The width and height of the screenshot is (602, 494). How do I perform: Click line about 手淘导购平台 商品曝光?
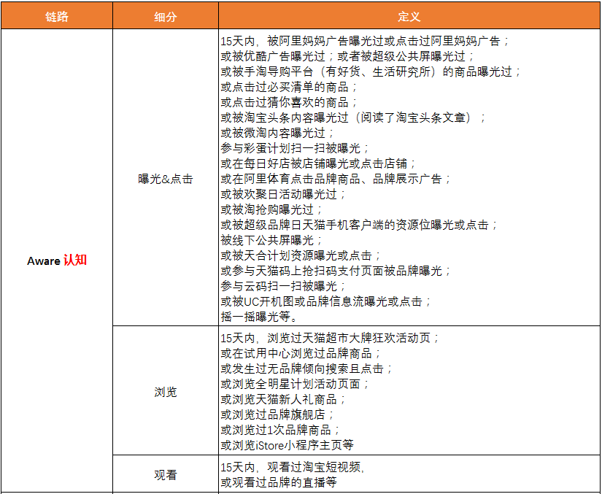click(x=371, y=72)
